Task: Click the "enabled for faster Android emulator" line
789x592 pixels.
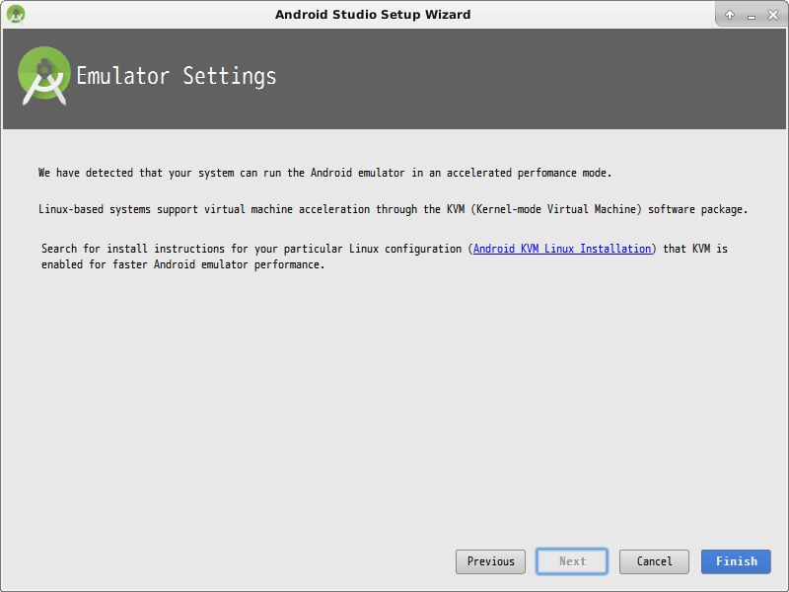Action: click(x=182, y=265)
